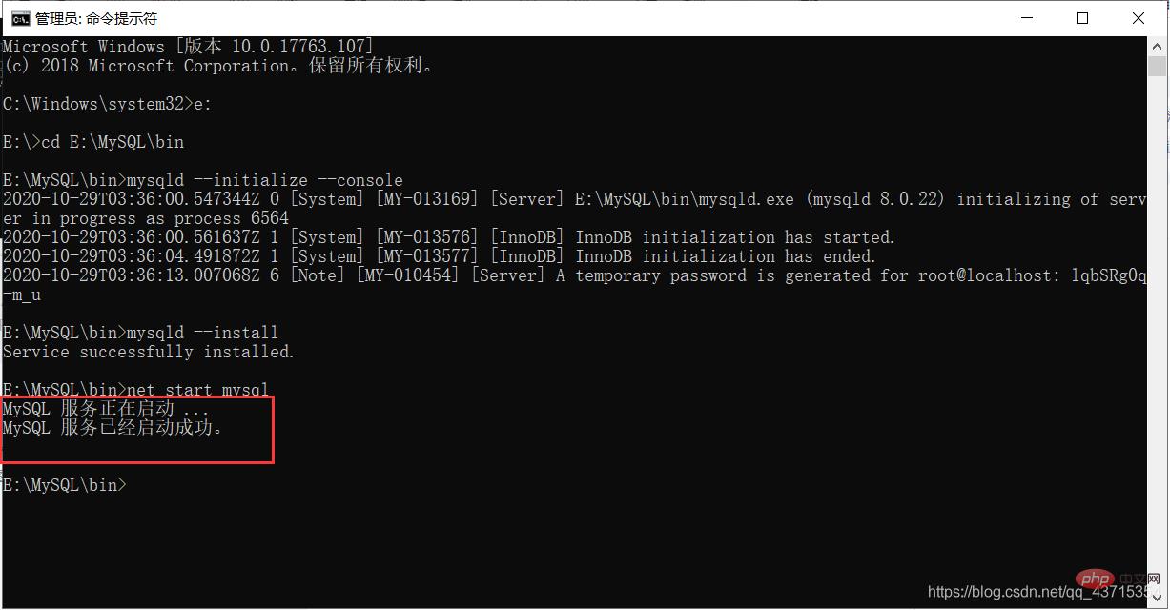
Task: Click the "InnoDB initialization has ended." log line
Action: [439, 256]
